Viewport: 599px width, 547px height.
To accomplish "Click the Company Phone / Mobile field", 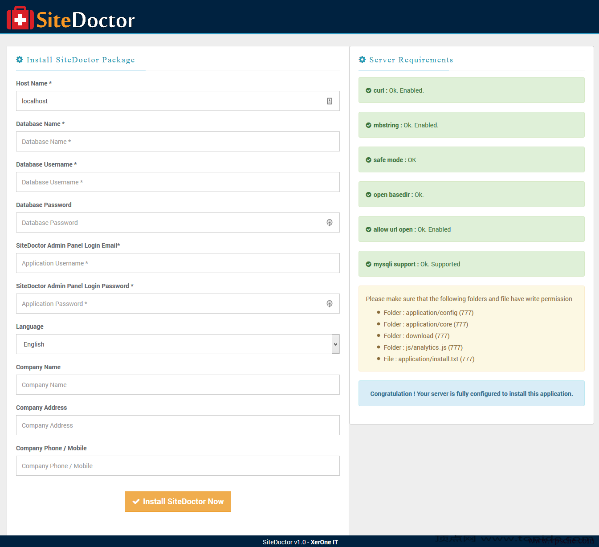I will [178, 466].
